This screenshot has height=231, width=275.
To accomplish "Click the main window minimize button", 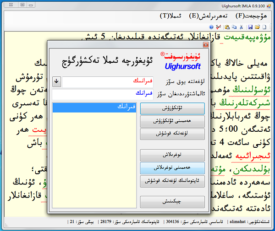I will click(31, 5).
